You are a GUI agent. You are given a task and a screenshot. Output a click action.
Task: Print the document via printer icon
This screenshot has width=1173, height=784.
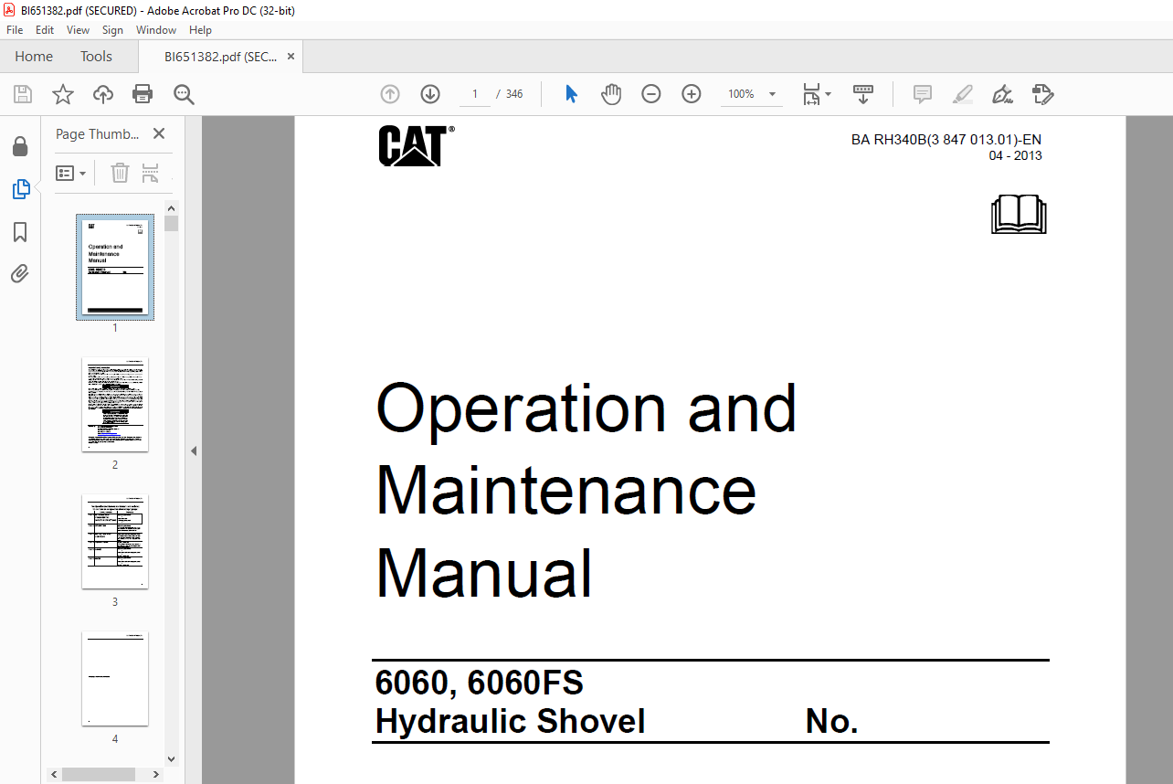pyautogui.click(x=143, y=94)
